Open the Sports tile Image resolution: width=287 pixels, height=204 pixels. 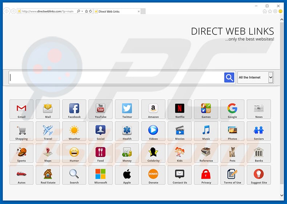coord(21,153)
